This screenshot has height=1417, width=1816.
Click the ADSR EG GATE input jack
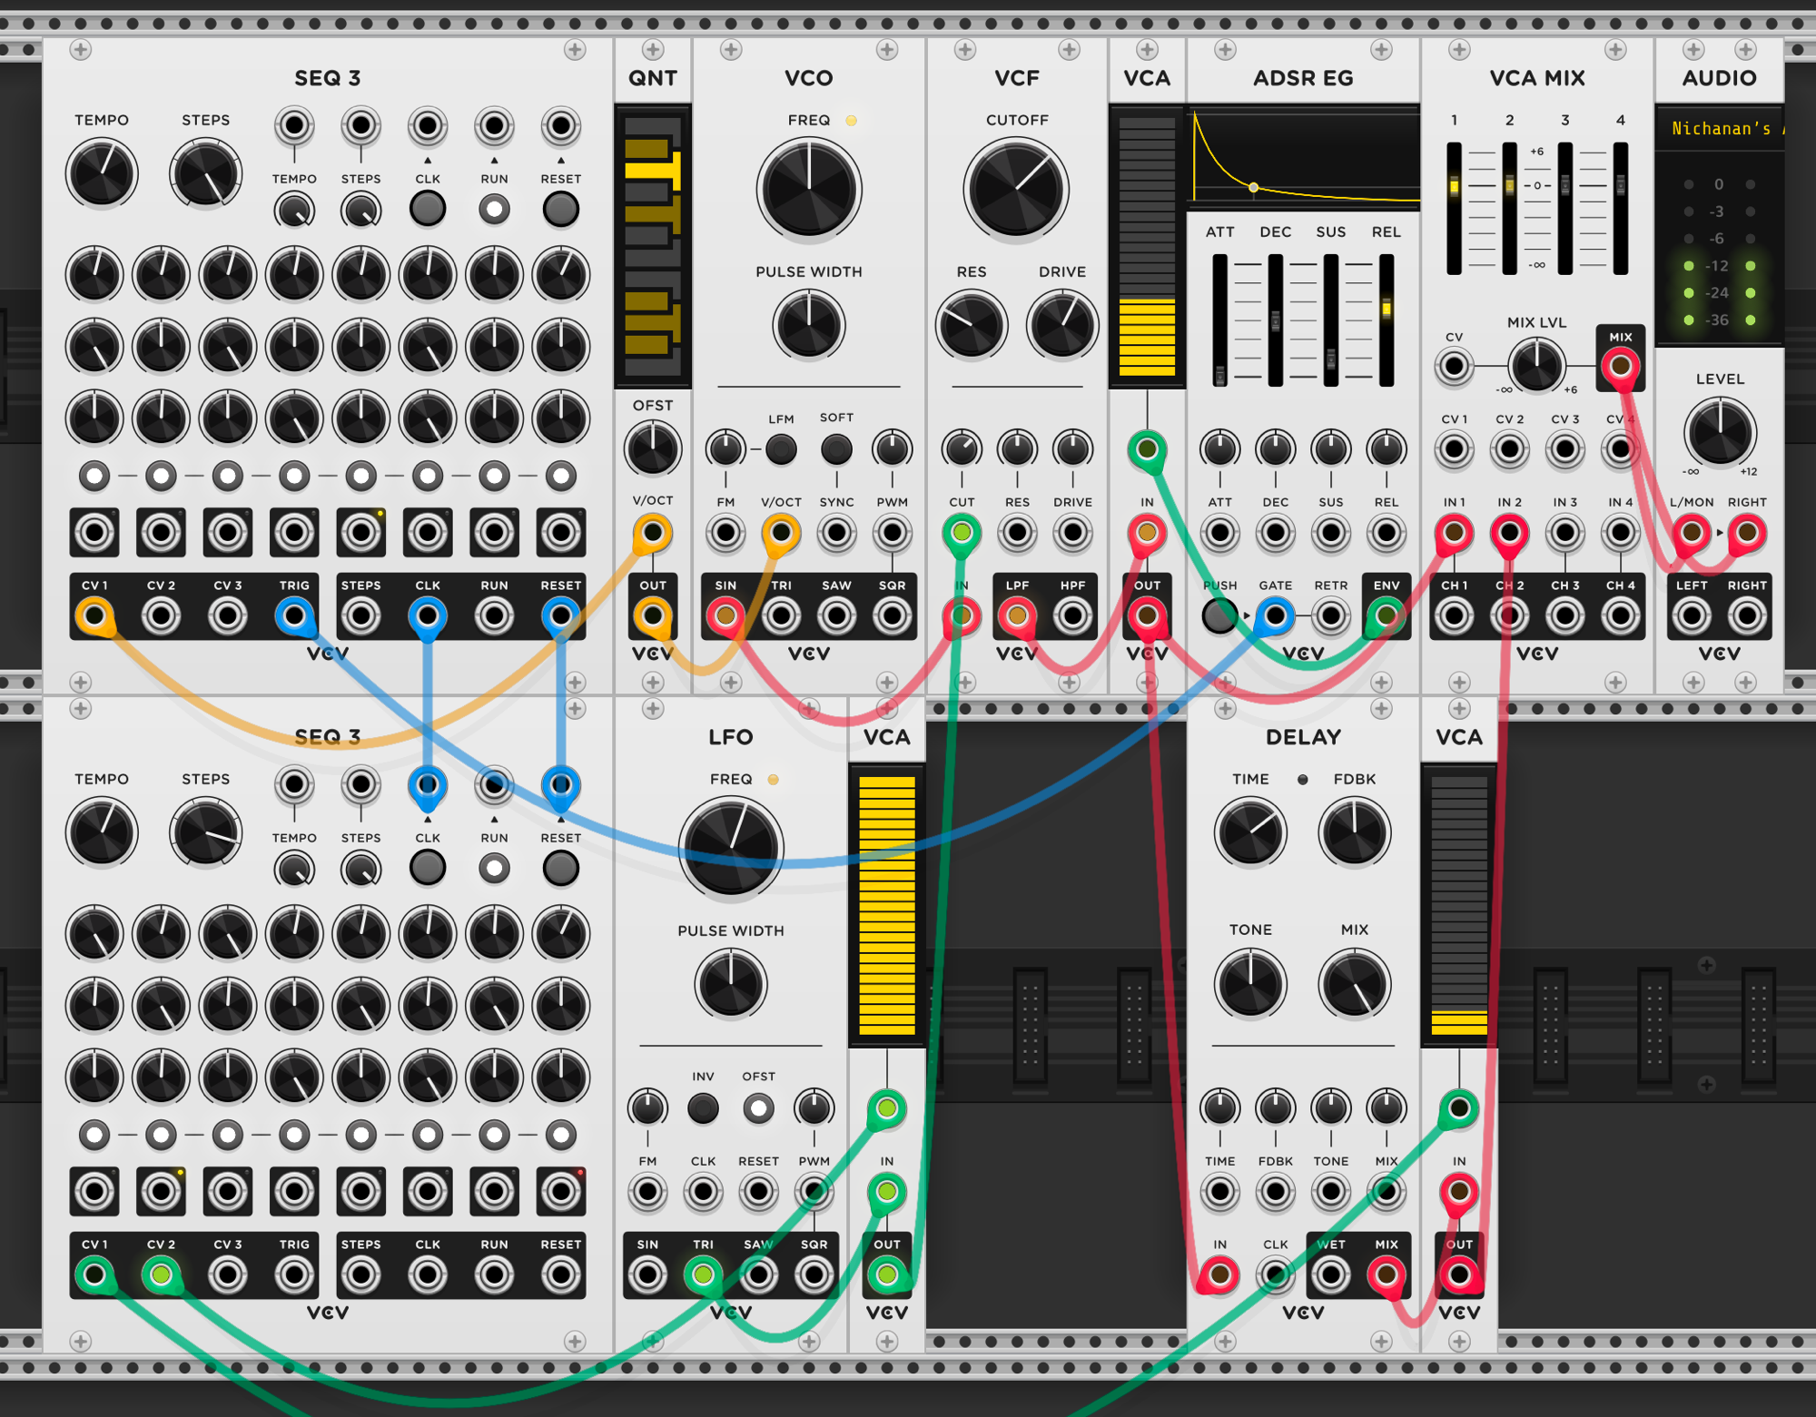1275,615
